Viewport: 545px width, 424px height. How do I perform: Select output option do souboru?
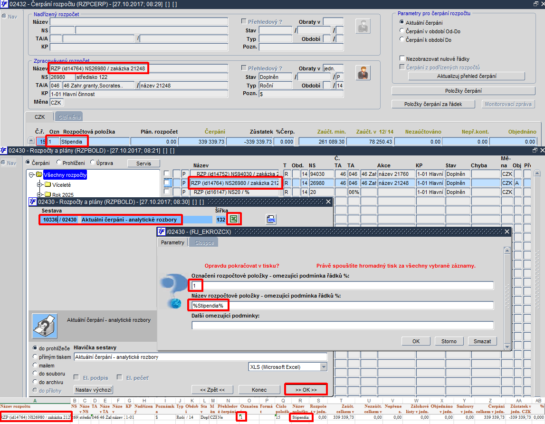point(35,373)
